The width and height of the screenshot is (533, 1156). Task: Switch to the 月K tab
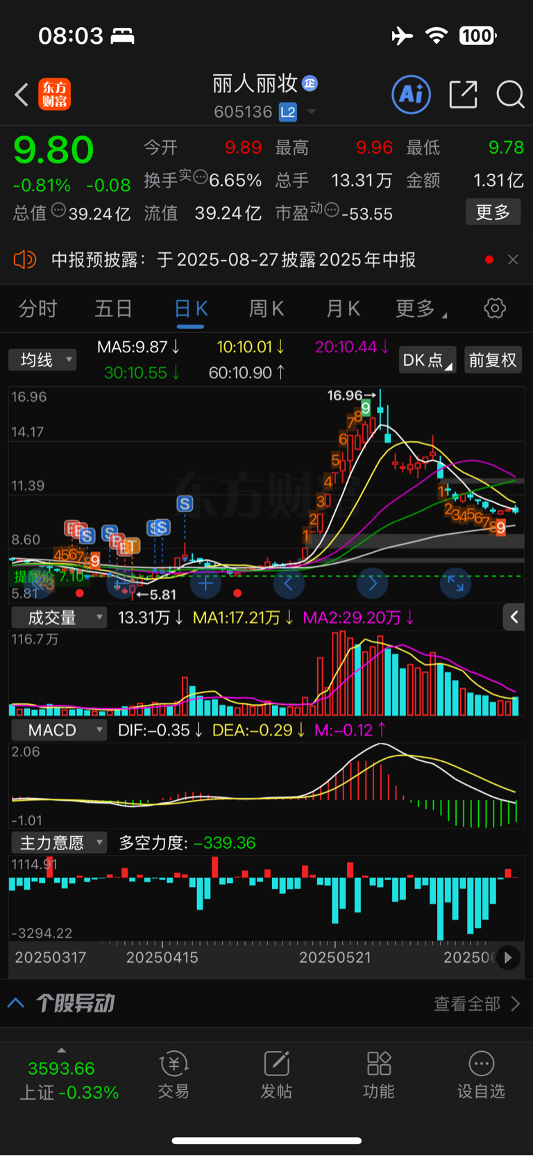[343, 308]
